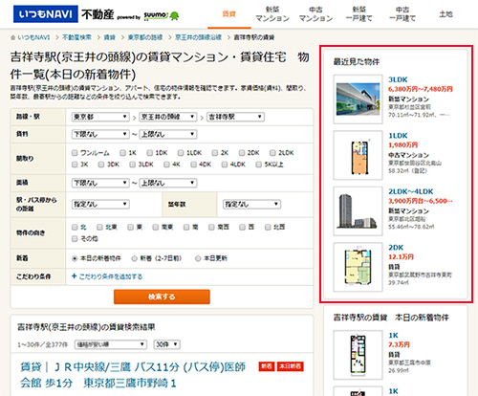Select the 本日更新 radio button
Screen dimensions: 478x396
coord(198,258)
